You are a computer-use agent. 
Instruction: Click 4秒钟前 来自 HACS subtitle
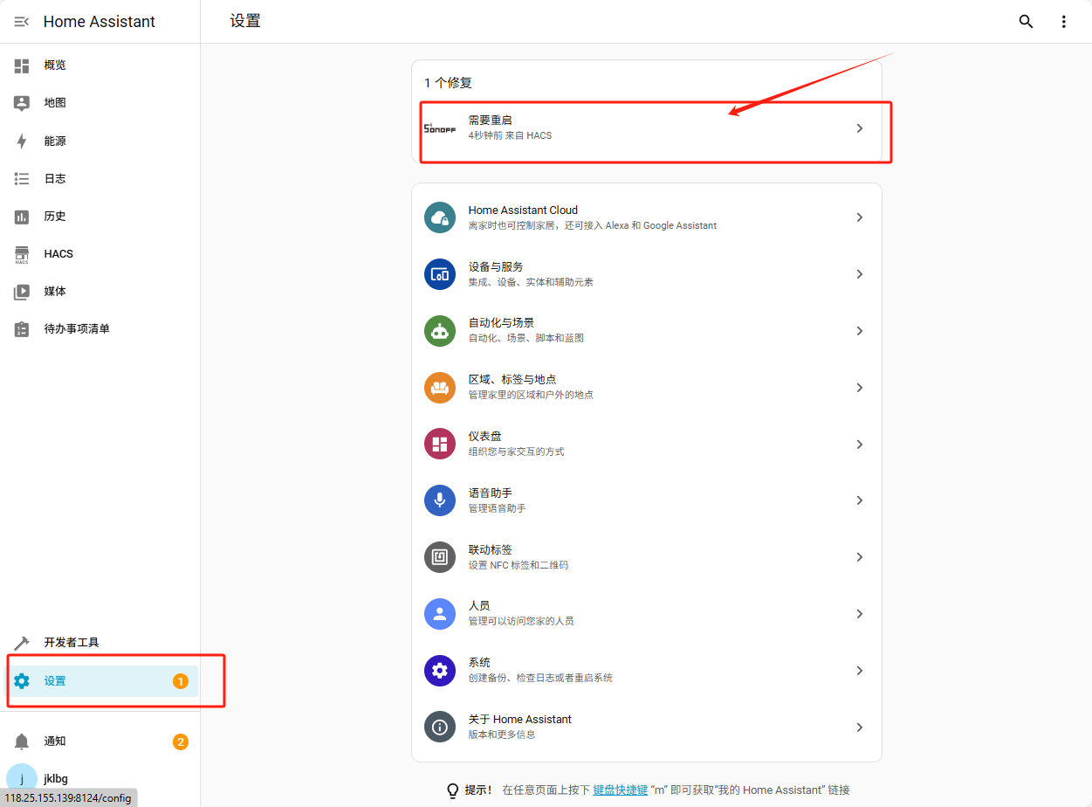[x=510, y=136]
